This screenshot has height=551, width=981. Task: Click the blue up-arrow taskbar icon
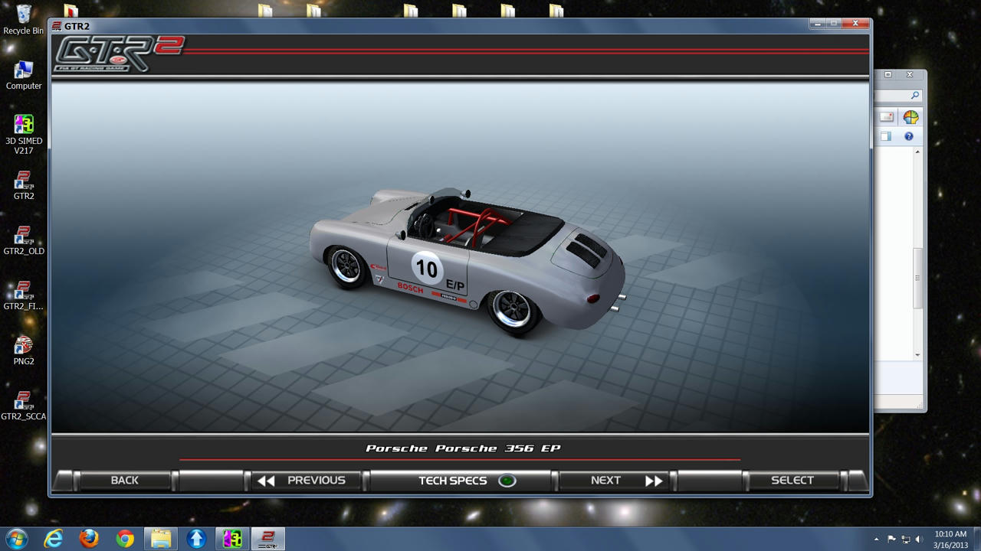click(x=197, y=539)
